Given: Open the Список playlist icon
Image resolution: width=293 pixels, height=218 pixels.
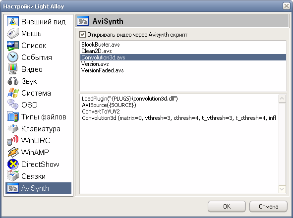Looking at the screenshot, I should 13,46.
